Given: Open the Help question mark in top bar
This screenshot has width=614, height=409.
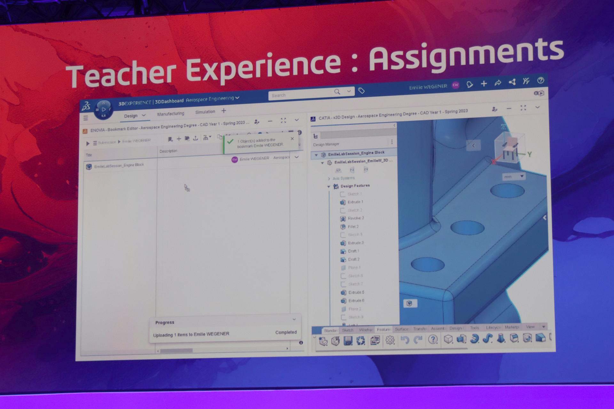Looking at the screenshot, I should tap(540, 80).
